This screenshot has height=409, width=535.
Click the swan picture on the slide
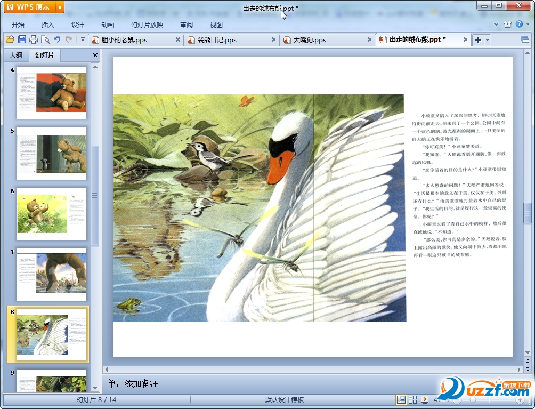click(260, 208)
